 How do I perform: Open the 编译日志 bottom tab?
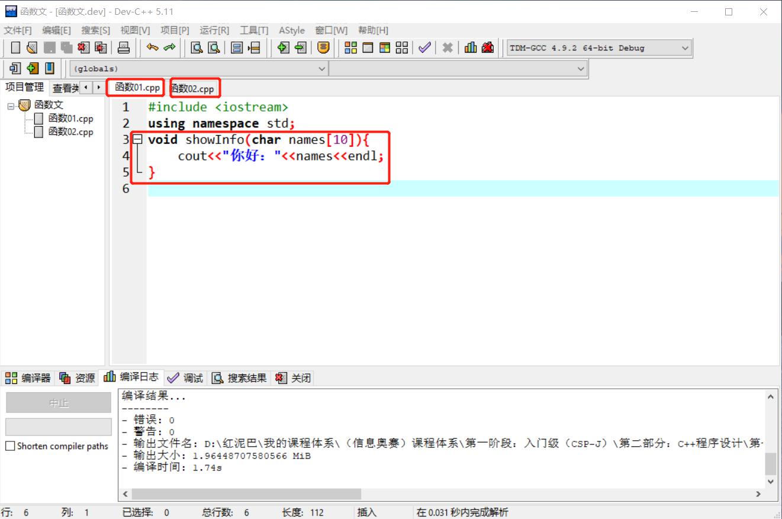point(131,377)
